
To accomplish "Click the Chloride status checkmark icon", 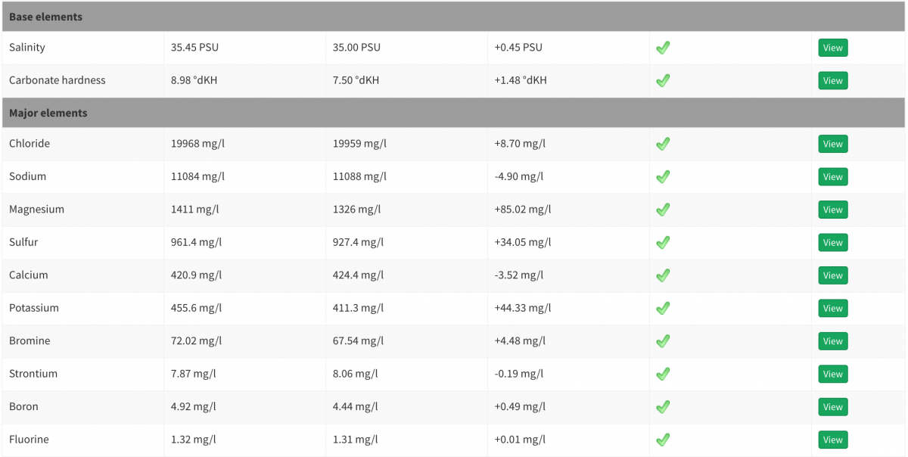I will point(663,144).
